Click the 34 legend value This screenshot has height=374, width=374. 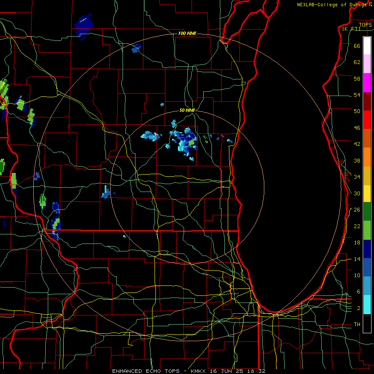pos(357,177)
